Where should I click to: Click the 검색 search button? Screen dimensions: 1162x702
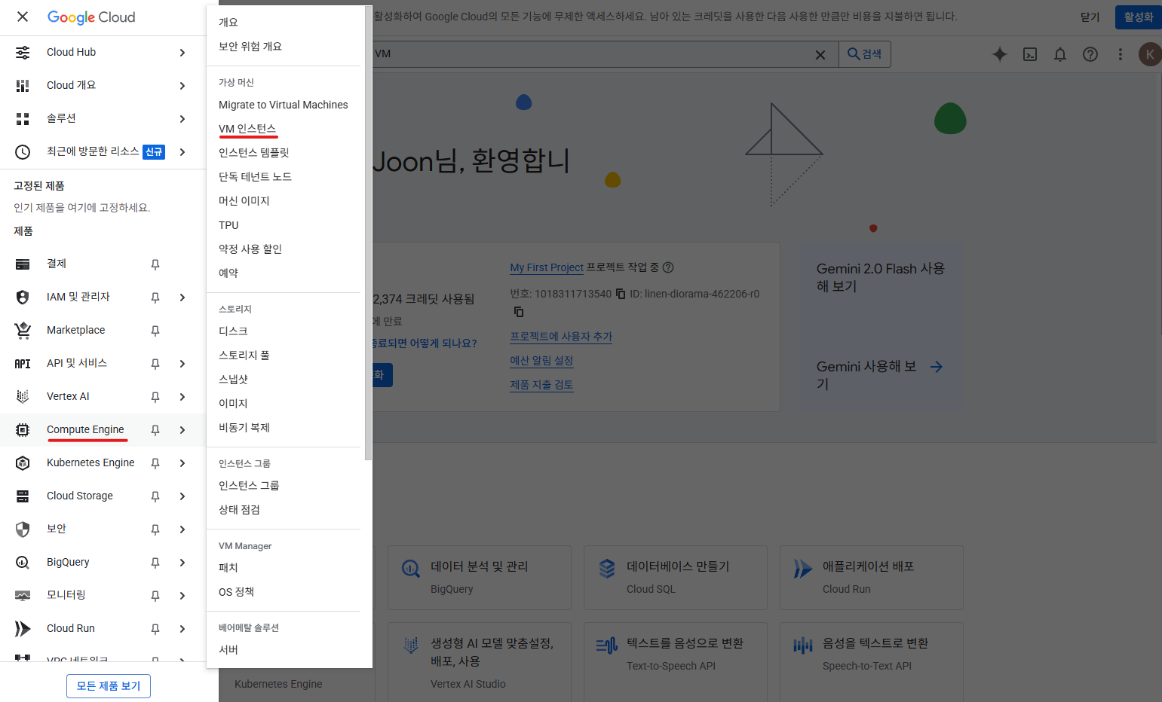point(865,54)
